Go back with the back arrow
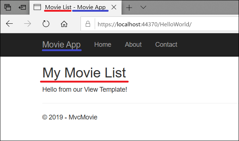This screenshot has width=239, height=141. click(9, 24)
